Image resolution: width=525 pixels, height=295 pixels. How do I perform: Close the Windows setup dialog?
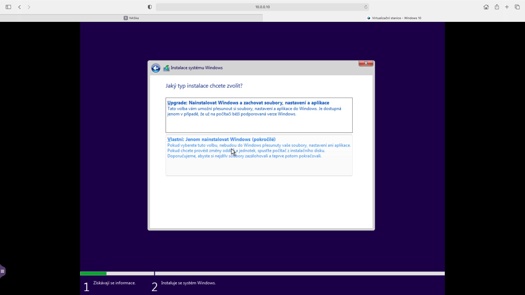point(366,63)
